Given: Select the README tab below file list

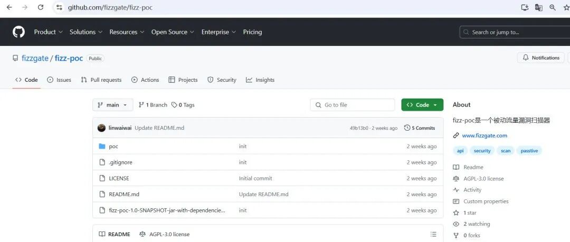Looking at the screenshot, I should point(115,235).
